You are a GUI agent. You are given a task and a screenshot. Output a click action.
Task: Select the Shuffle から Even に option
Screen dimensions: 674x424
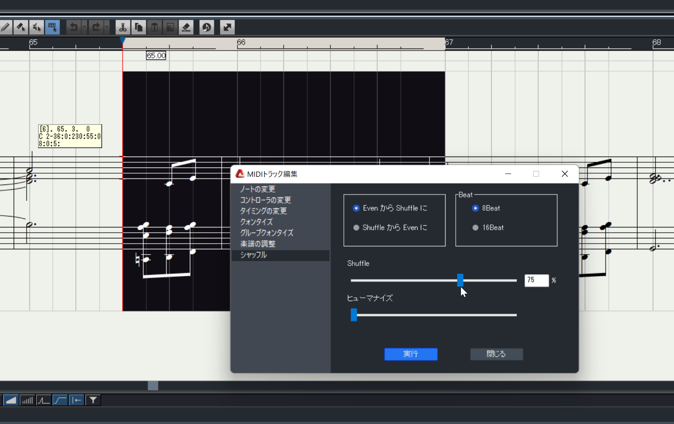click(x=390, y=227)
